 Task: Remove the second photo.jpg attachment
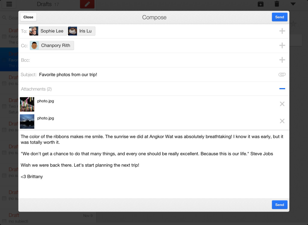[x=282, y=121]
